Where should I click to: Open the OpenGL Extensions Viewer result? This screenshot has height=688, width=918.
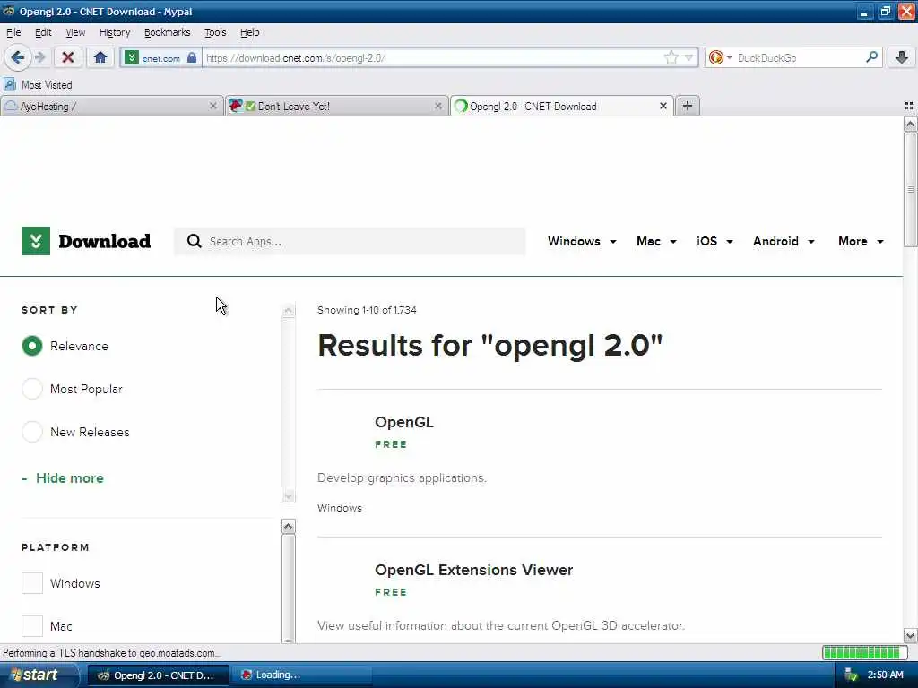(473, 569)
